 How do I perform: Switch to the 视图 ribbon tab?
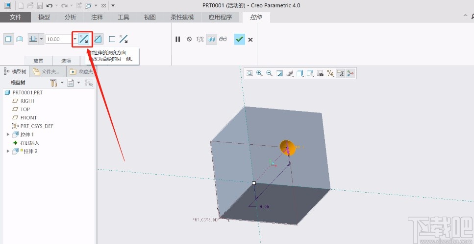click(150, 17)
